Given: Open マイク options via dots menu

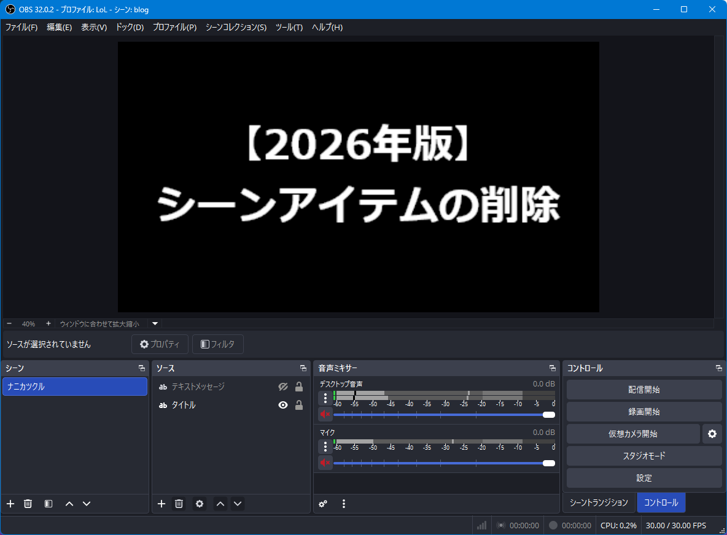Looking at the screenshot, I should [325, 445].
